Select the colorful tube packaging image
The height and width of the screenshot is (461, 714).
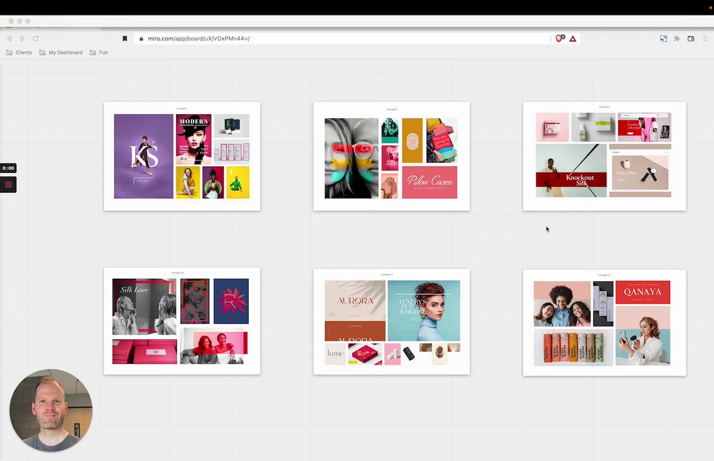pyautogui.click(x=573, y=348)
